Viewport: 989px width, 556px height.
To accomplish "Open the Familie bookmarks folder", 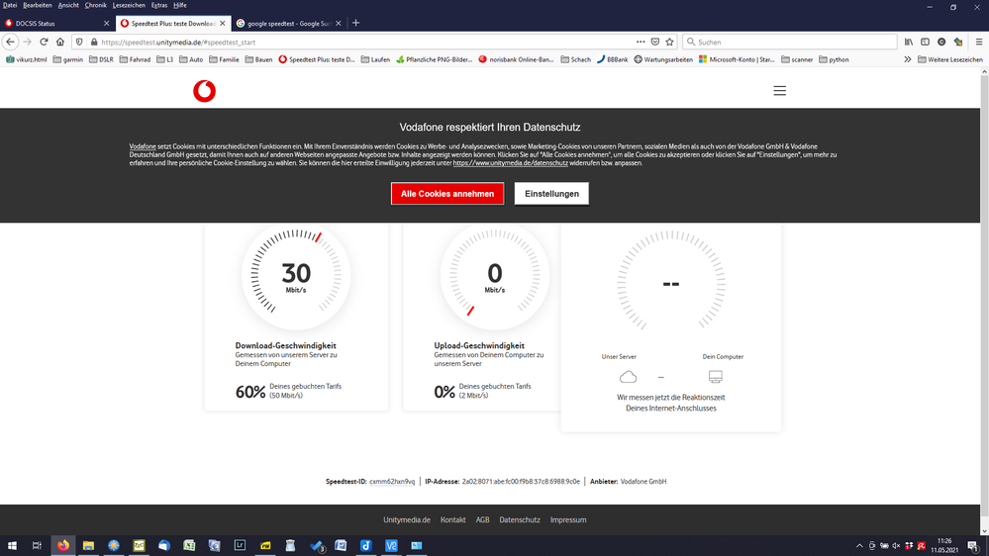I will [224, 60].
